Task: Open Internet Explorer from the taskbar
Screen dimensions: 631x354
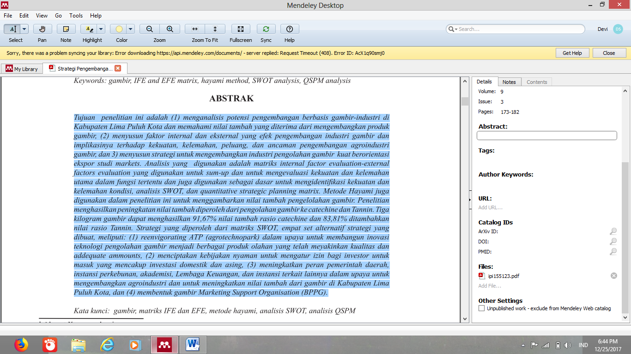Action: (107, 345)
